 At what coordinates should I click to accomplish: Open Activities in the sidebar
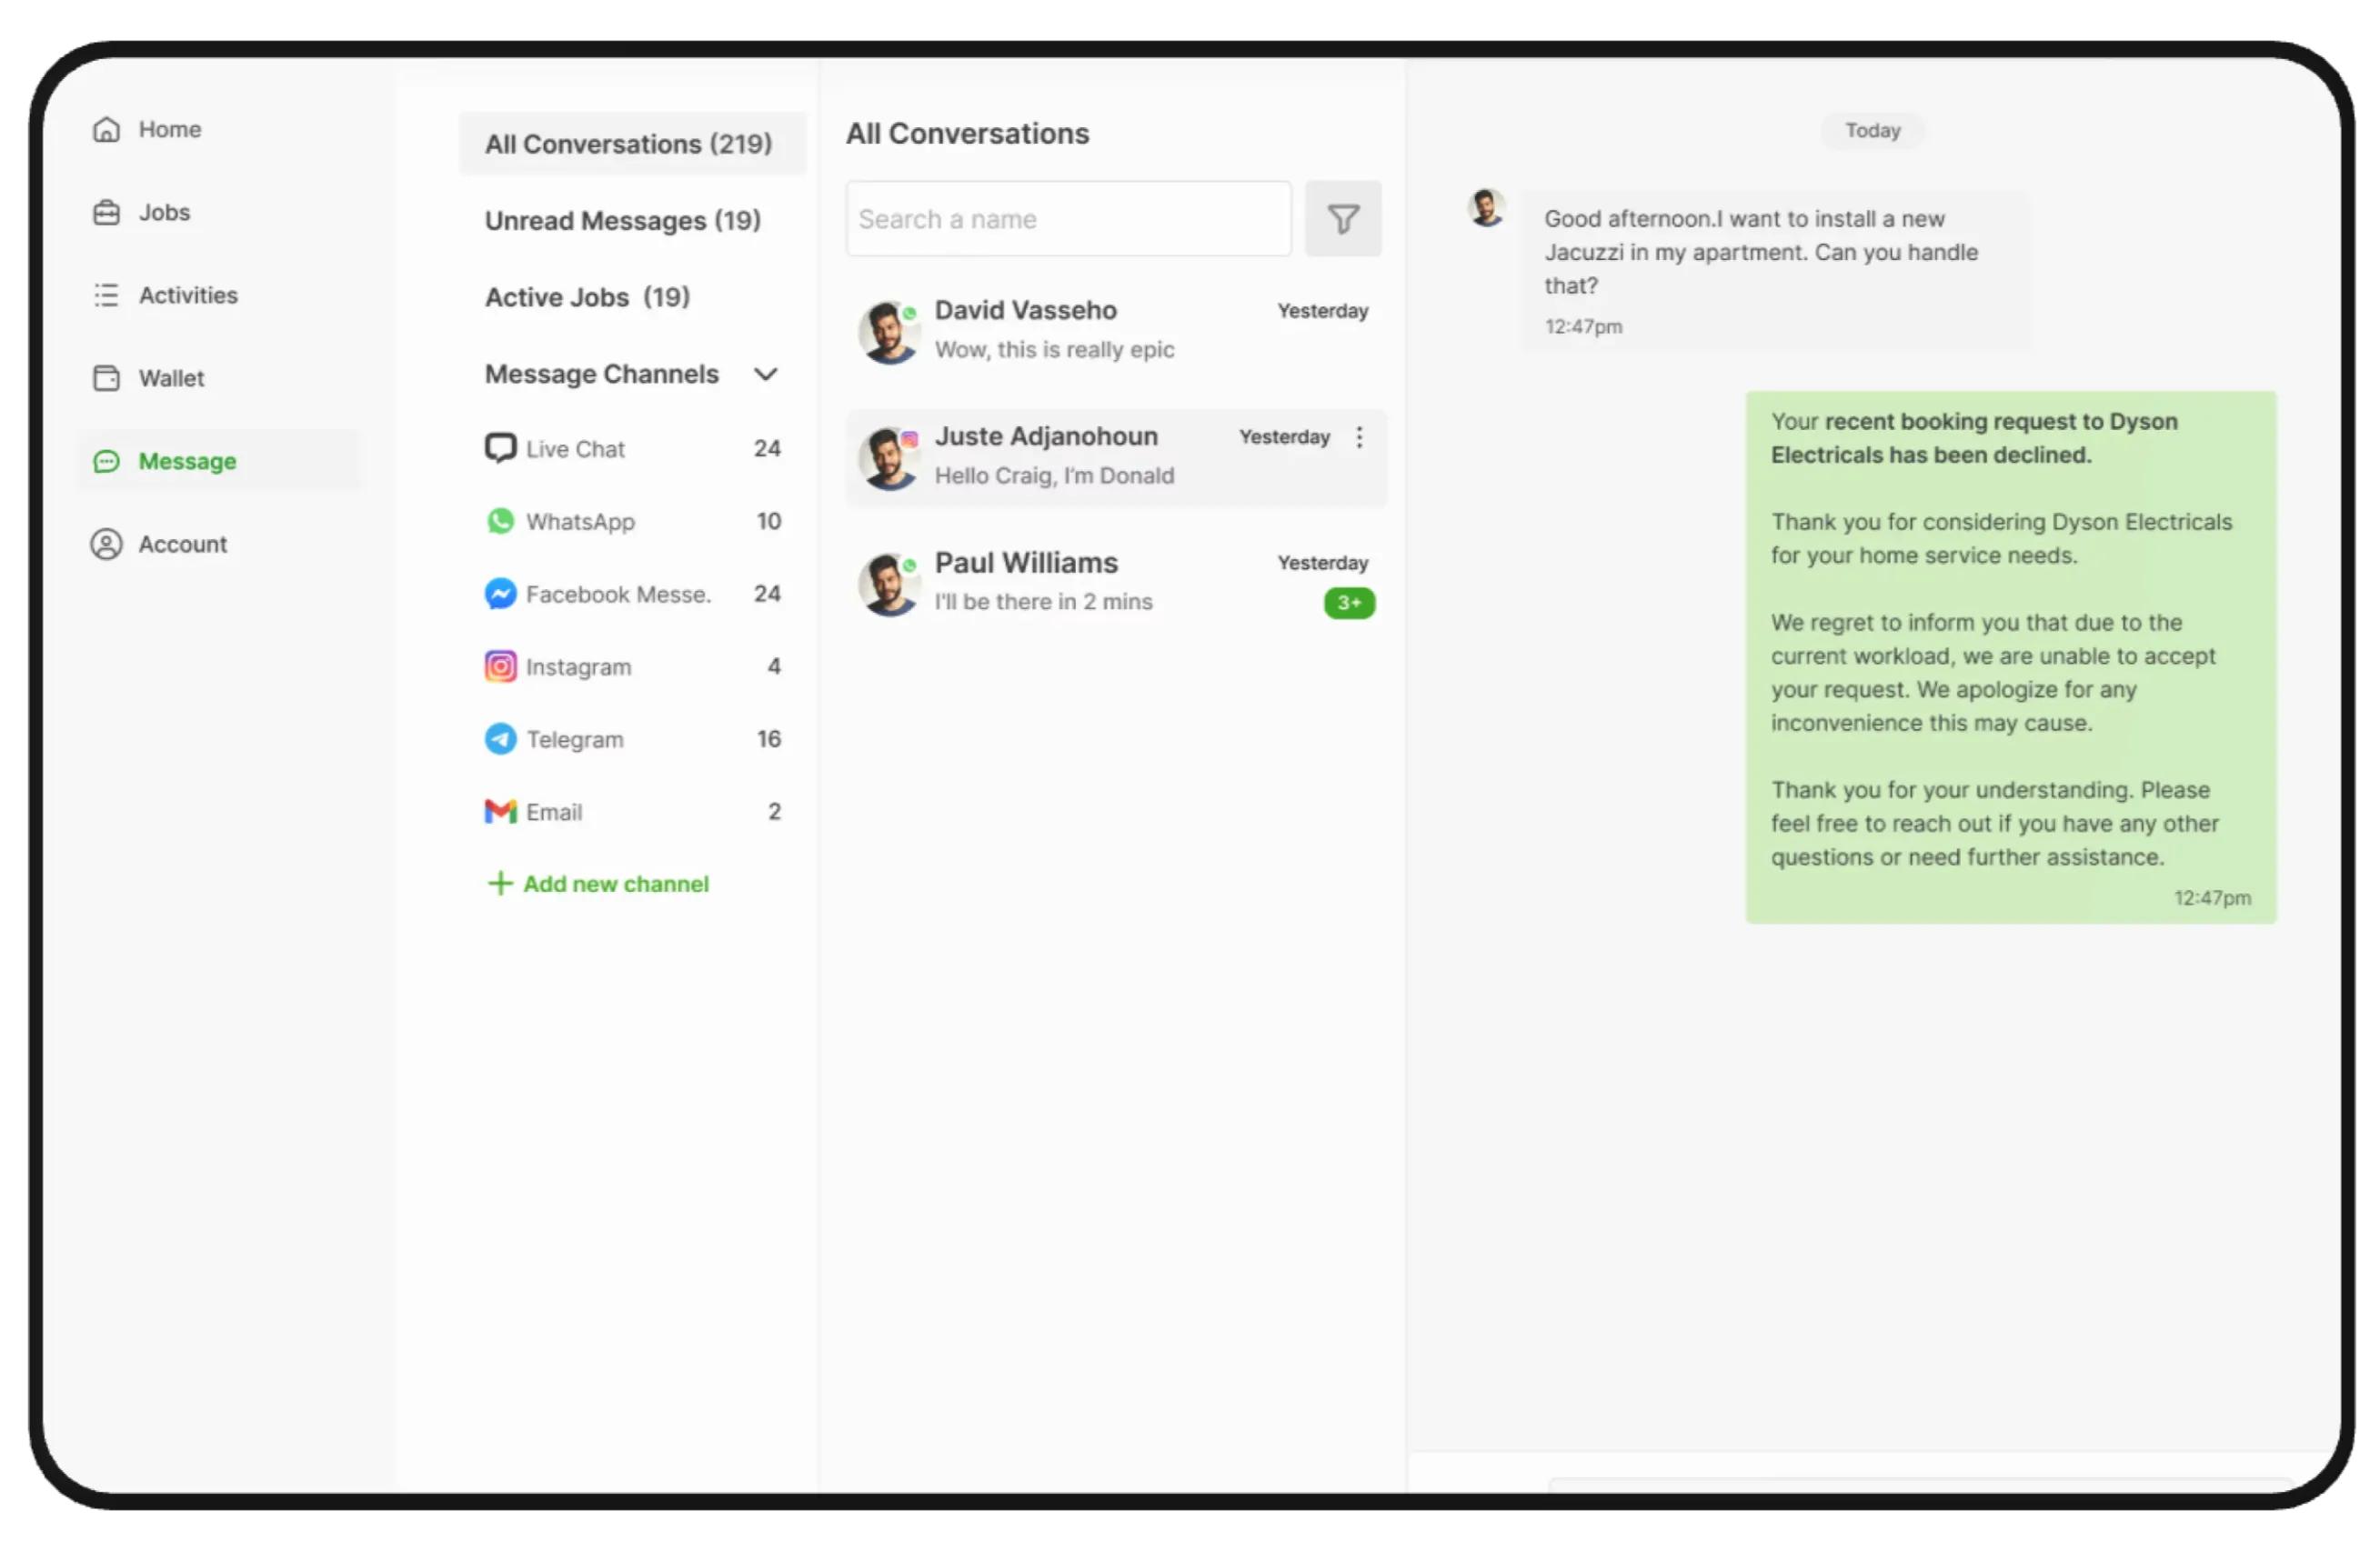[187, 295]
